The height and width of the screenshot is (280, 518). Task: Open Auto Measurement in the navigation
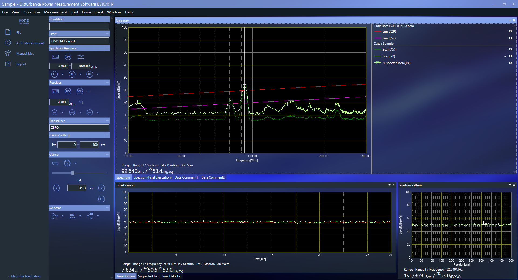[30, 43]
